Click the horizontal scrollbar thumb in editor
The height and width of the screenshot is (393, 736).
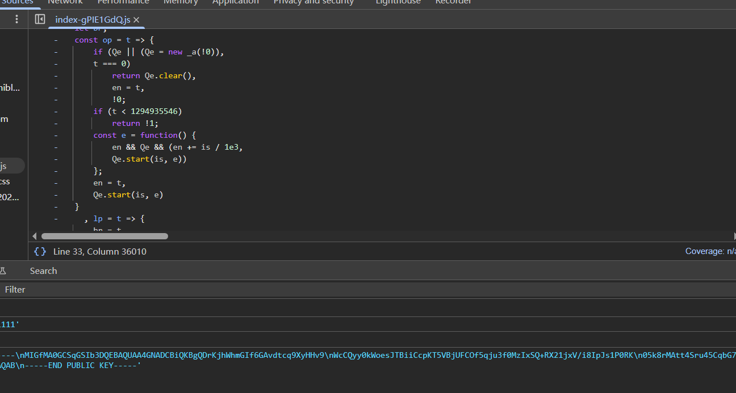point(104,236)
